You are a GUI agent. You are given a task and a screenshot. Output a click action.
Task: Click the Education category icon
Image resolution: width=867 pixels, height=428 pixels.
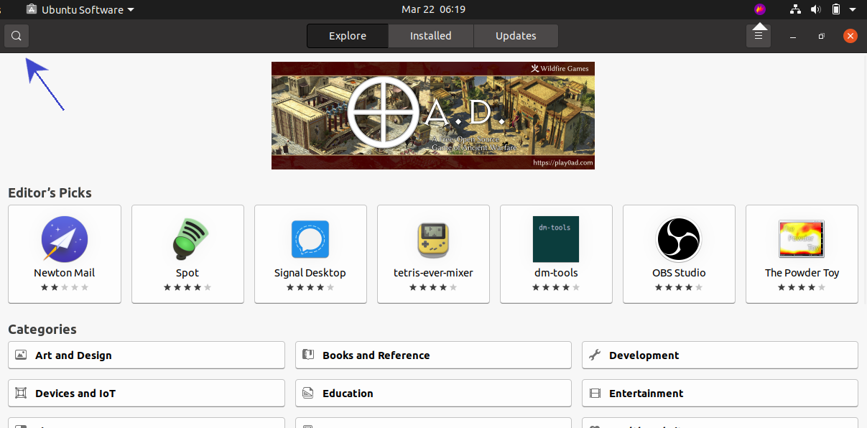point(308,393)
